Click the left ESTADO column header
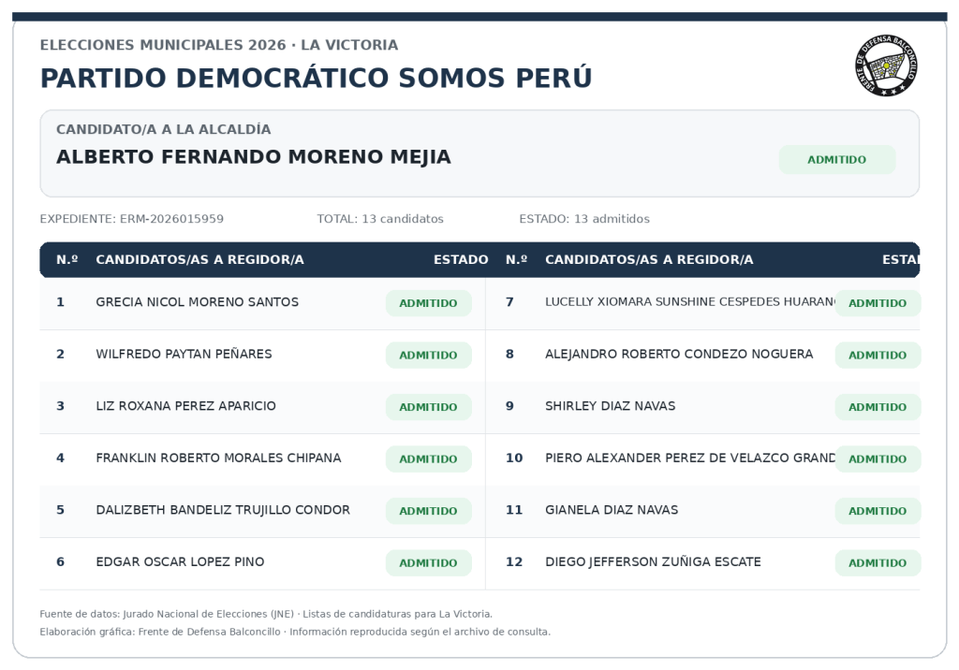Viewport: 959px width, 670px height. 461,260
